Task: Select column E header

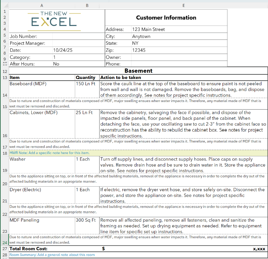Action: pyautogui.click(x=184, y=6)
